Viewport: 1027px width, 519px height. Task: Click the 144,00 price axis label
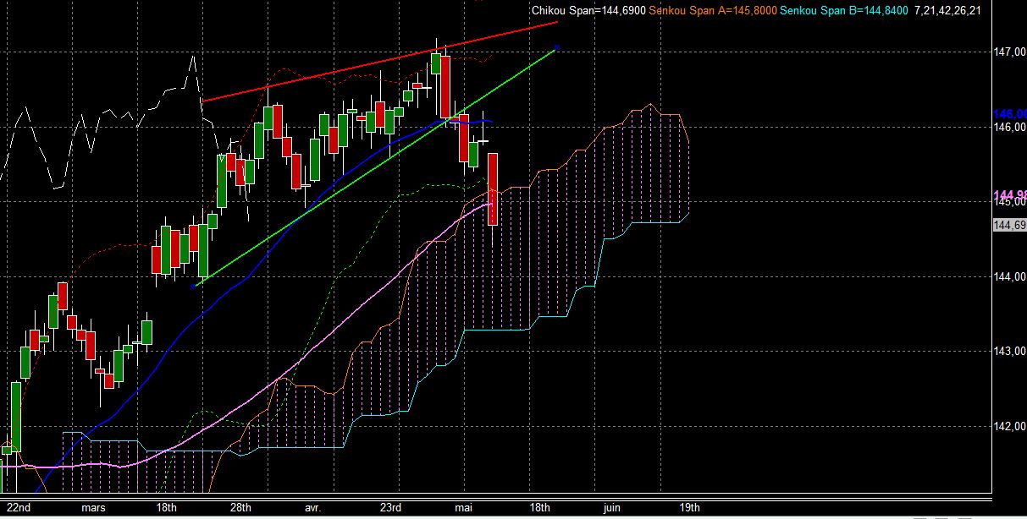tap(1009, 277)
